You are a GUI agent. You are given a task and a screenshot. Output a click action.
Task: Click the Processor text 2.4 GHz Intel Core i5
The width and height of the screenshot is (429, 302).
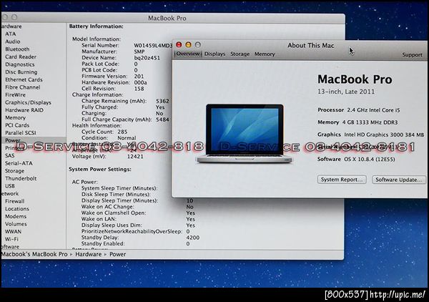(373, 110)
